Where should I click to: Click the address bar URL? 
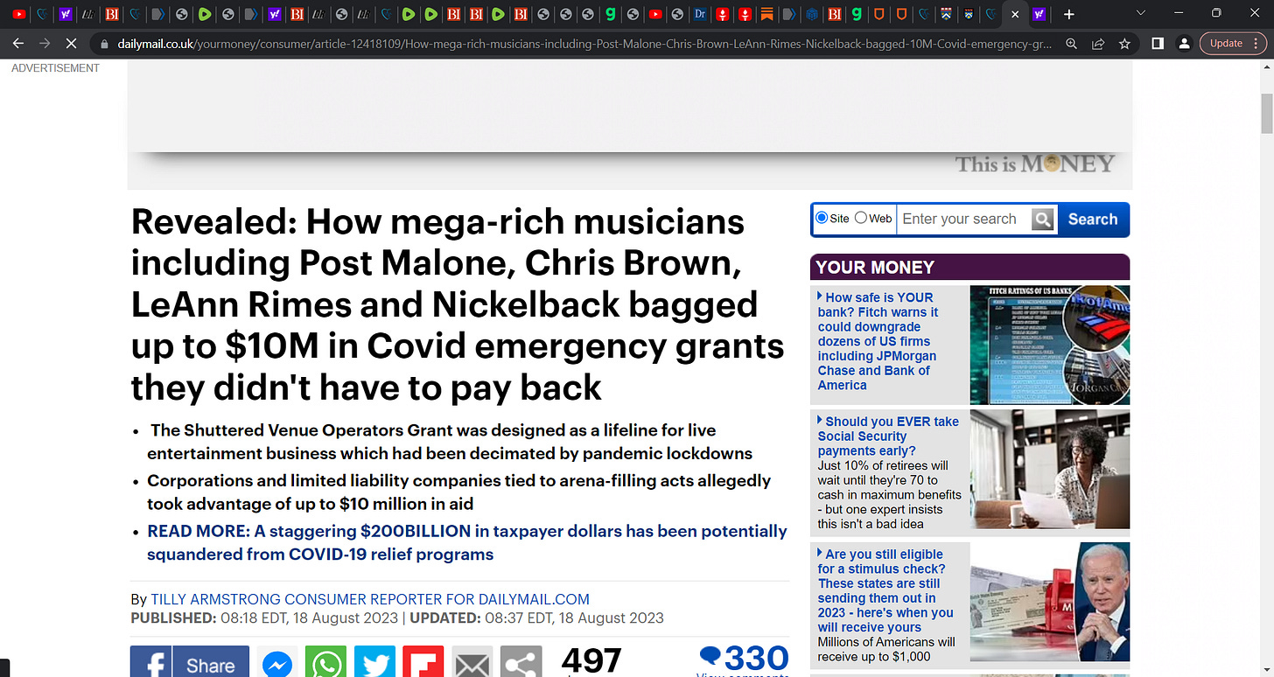click(584, 43)
